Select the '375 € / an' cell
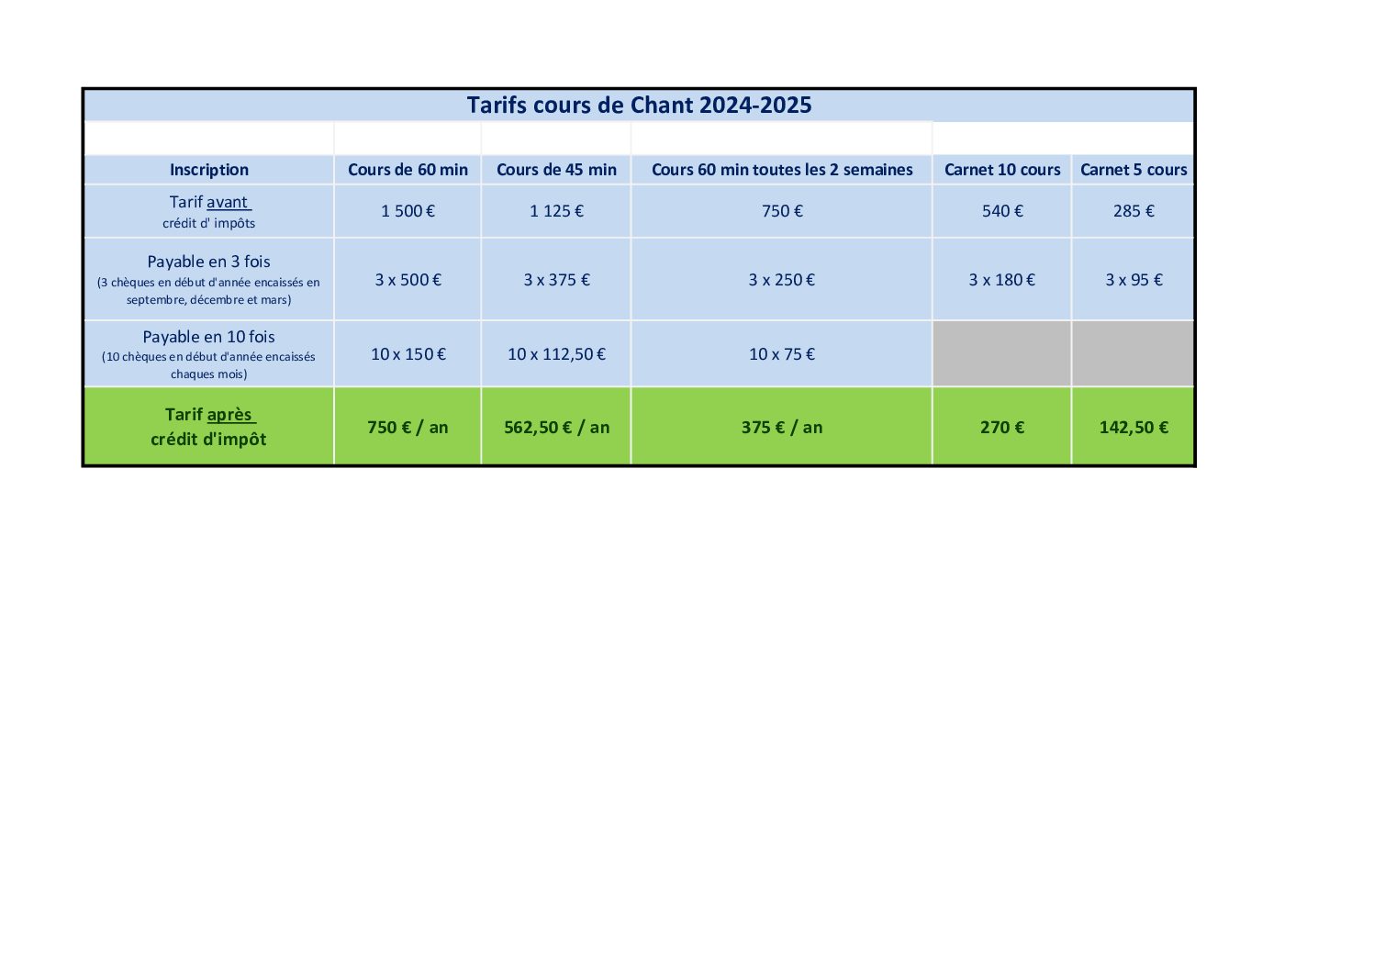1374x971 pixels. 782,427
